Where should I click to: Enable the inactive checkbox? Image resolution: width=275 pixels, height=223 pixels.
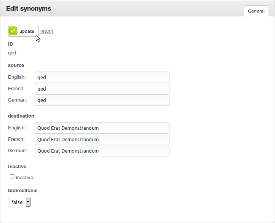(x=12, y=177)
